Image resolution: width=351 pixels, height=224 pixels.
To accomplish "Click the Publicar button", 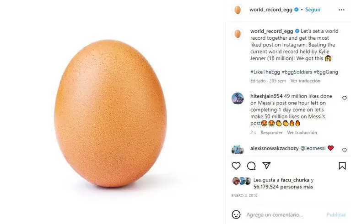I will click(x=336, y=214).
